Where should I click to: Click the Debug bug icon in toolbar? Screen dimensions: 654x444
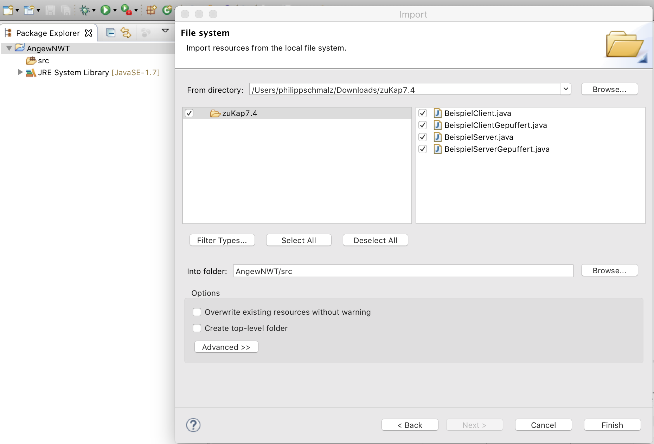pyautogui.click(x=85, y=10)
